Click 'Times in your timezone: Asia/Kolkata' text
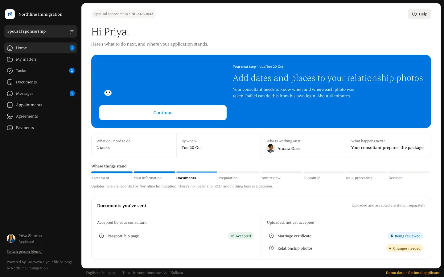 [153, 273]
